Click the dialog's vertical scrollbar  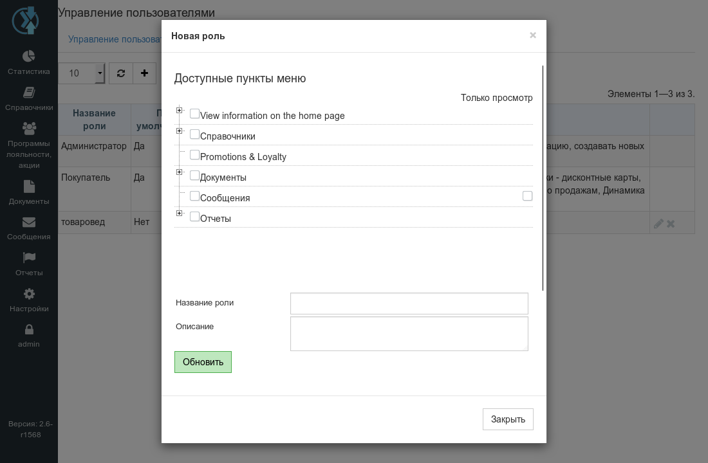click(x=543, y=178)
